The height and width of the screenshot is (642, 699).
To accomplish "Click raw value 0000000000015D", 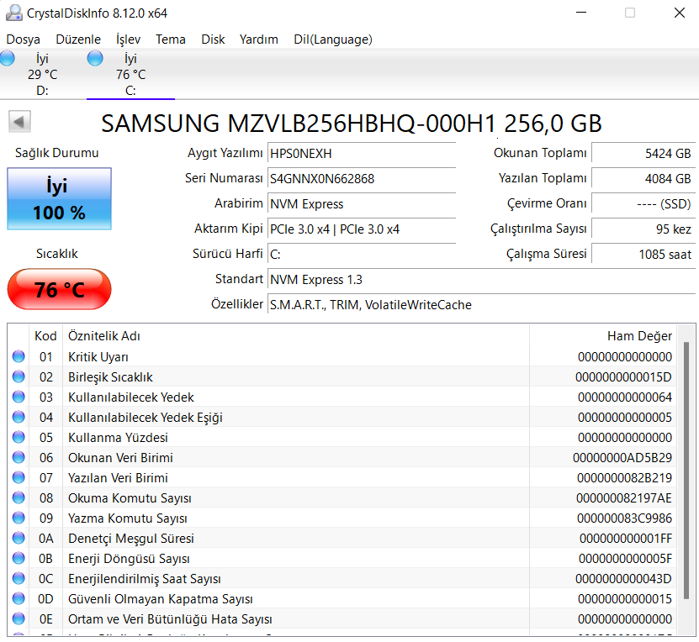I will 623,377.
